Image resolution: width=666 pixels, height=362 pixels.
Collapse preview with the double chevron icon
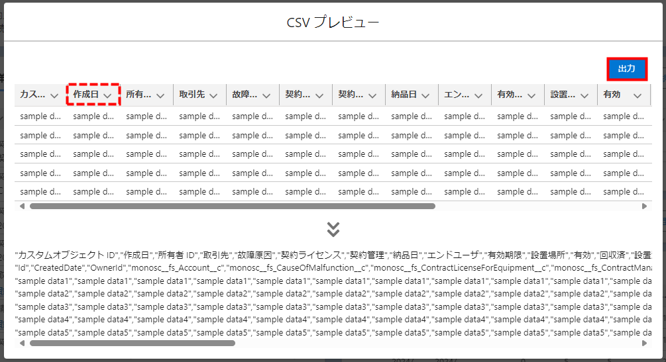click(333, 229)
